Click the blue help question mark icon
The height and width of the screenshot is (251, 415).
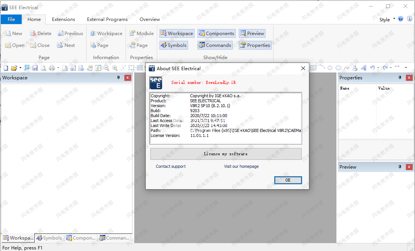401,19
